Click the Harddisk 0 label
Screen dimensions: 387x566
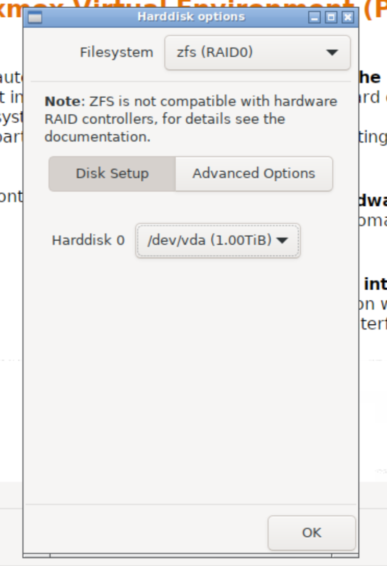tap(88, 240)
